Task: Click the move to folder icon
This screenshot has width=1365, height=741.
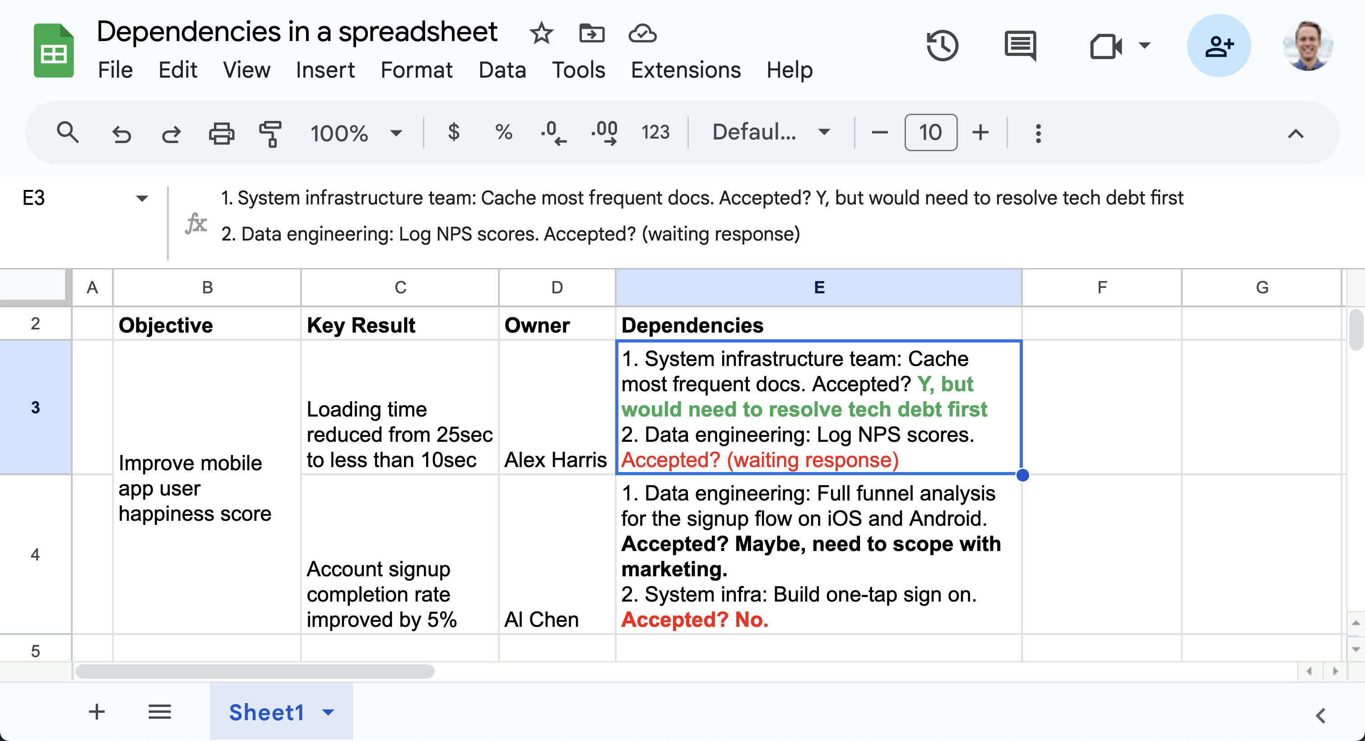Action: [x=591, y=33]
